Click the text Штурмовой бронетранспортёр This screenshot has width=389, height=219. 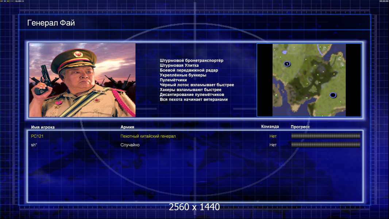(192, 61)
